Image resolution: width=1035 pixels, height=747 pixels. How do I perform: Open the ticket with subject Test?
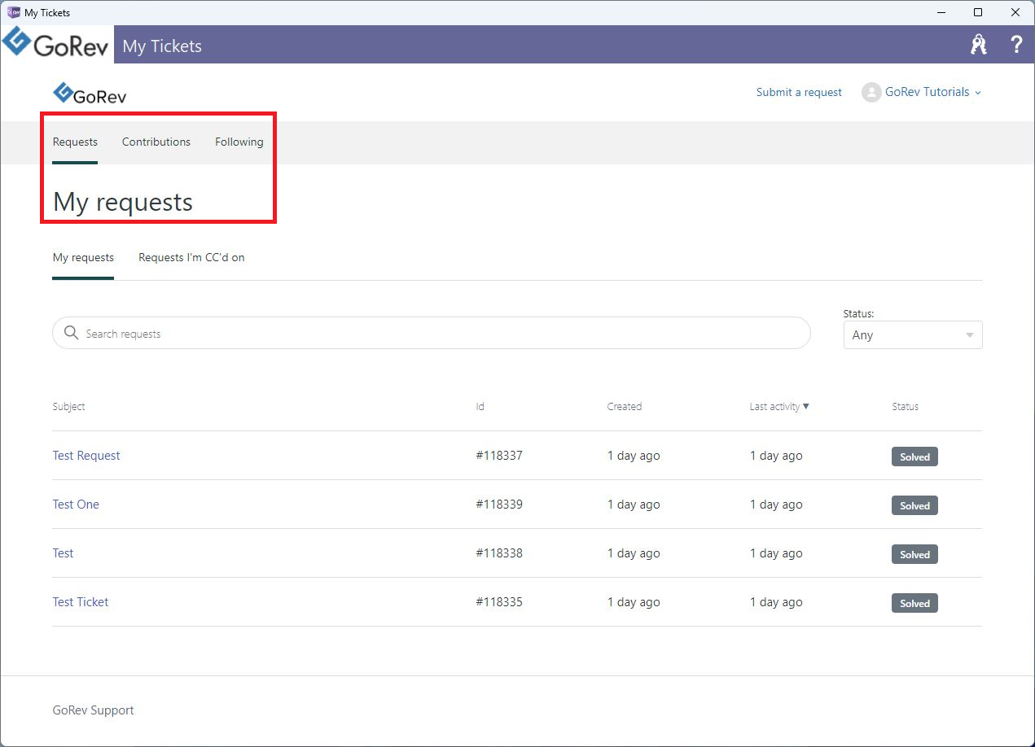[63, 553]
